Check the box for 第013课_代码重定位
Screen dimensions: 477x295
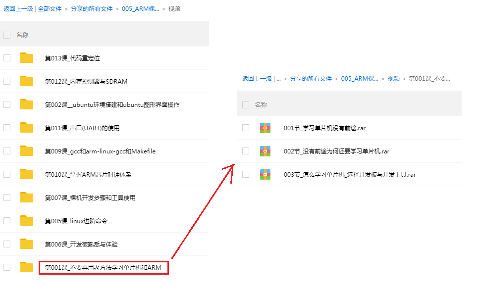[7, 58]
